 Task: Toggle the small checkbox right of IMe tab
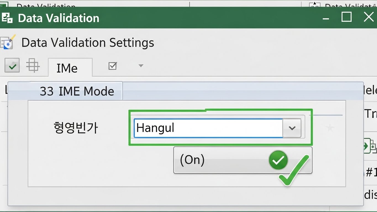coord(113,66)
